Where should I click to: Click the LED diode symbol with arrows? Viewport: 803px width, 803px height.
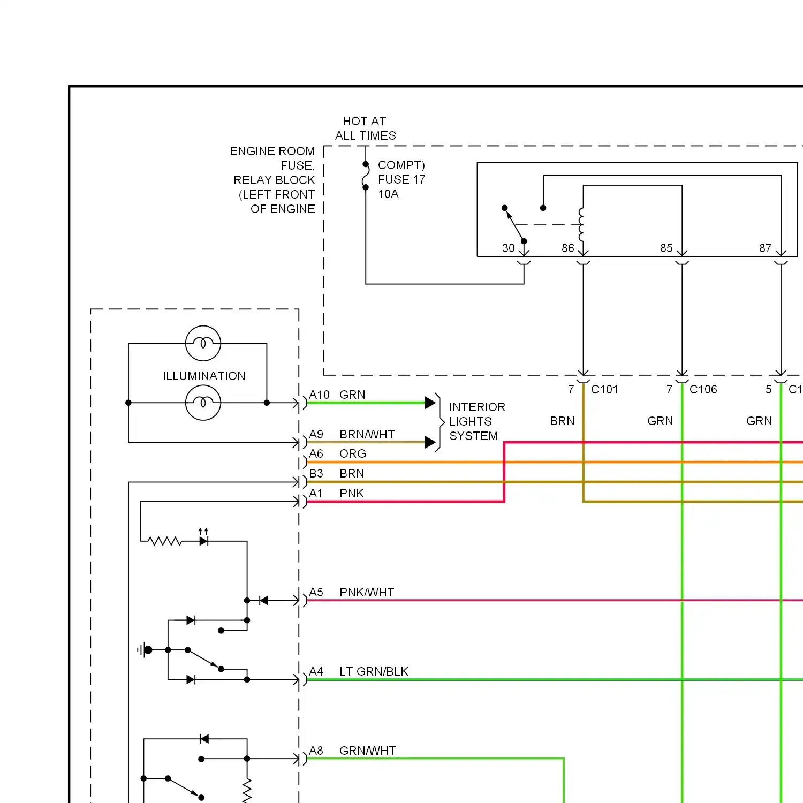tap(203, 538)
